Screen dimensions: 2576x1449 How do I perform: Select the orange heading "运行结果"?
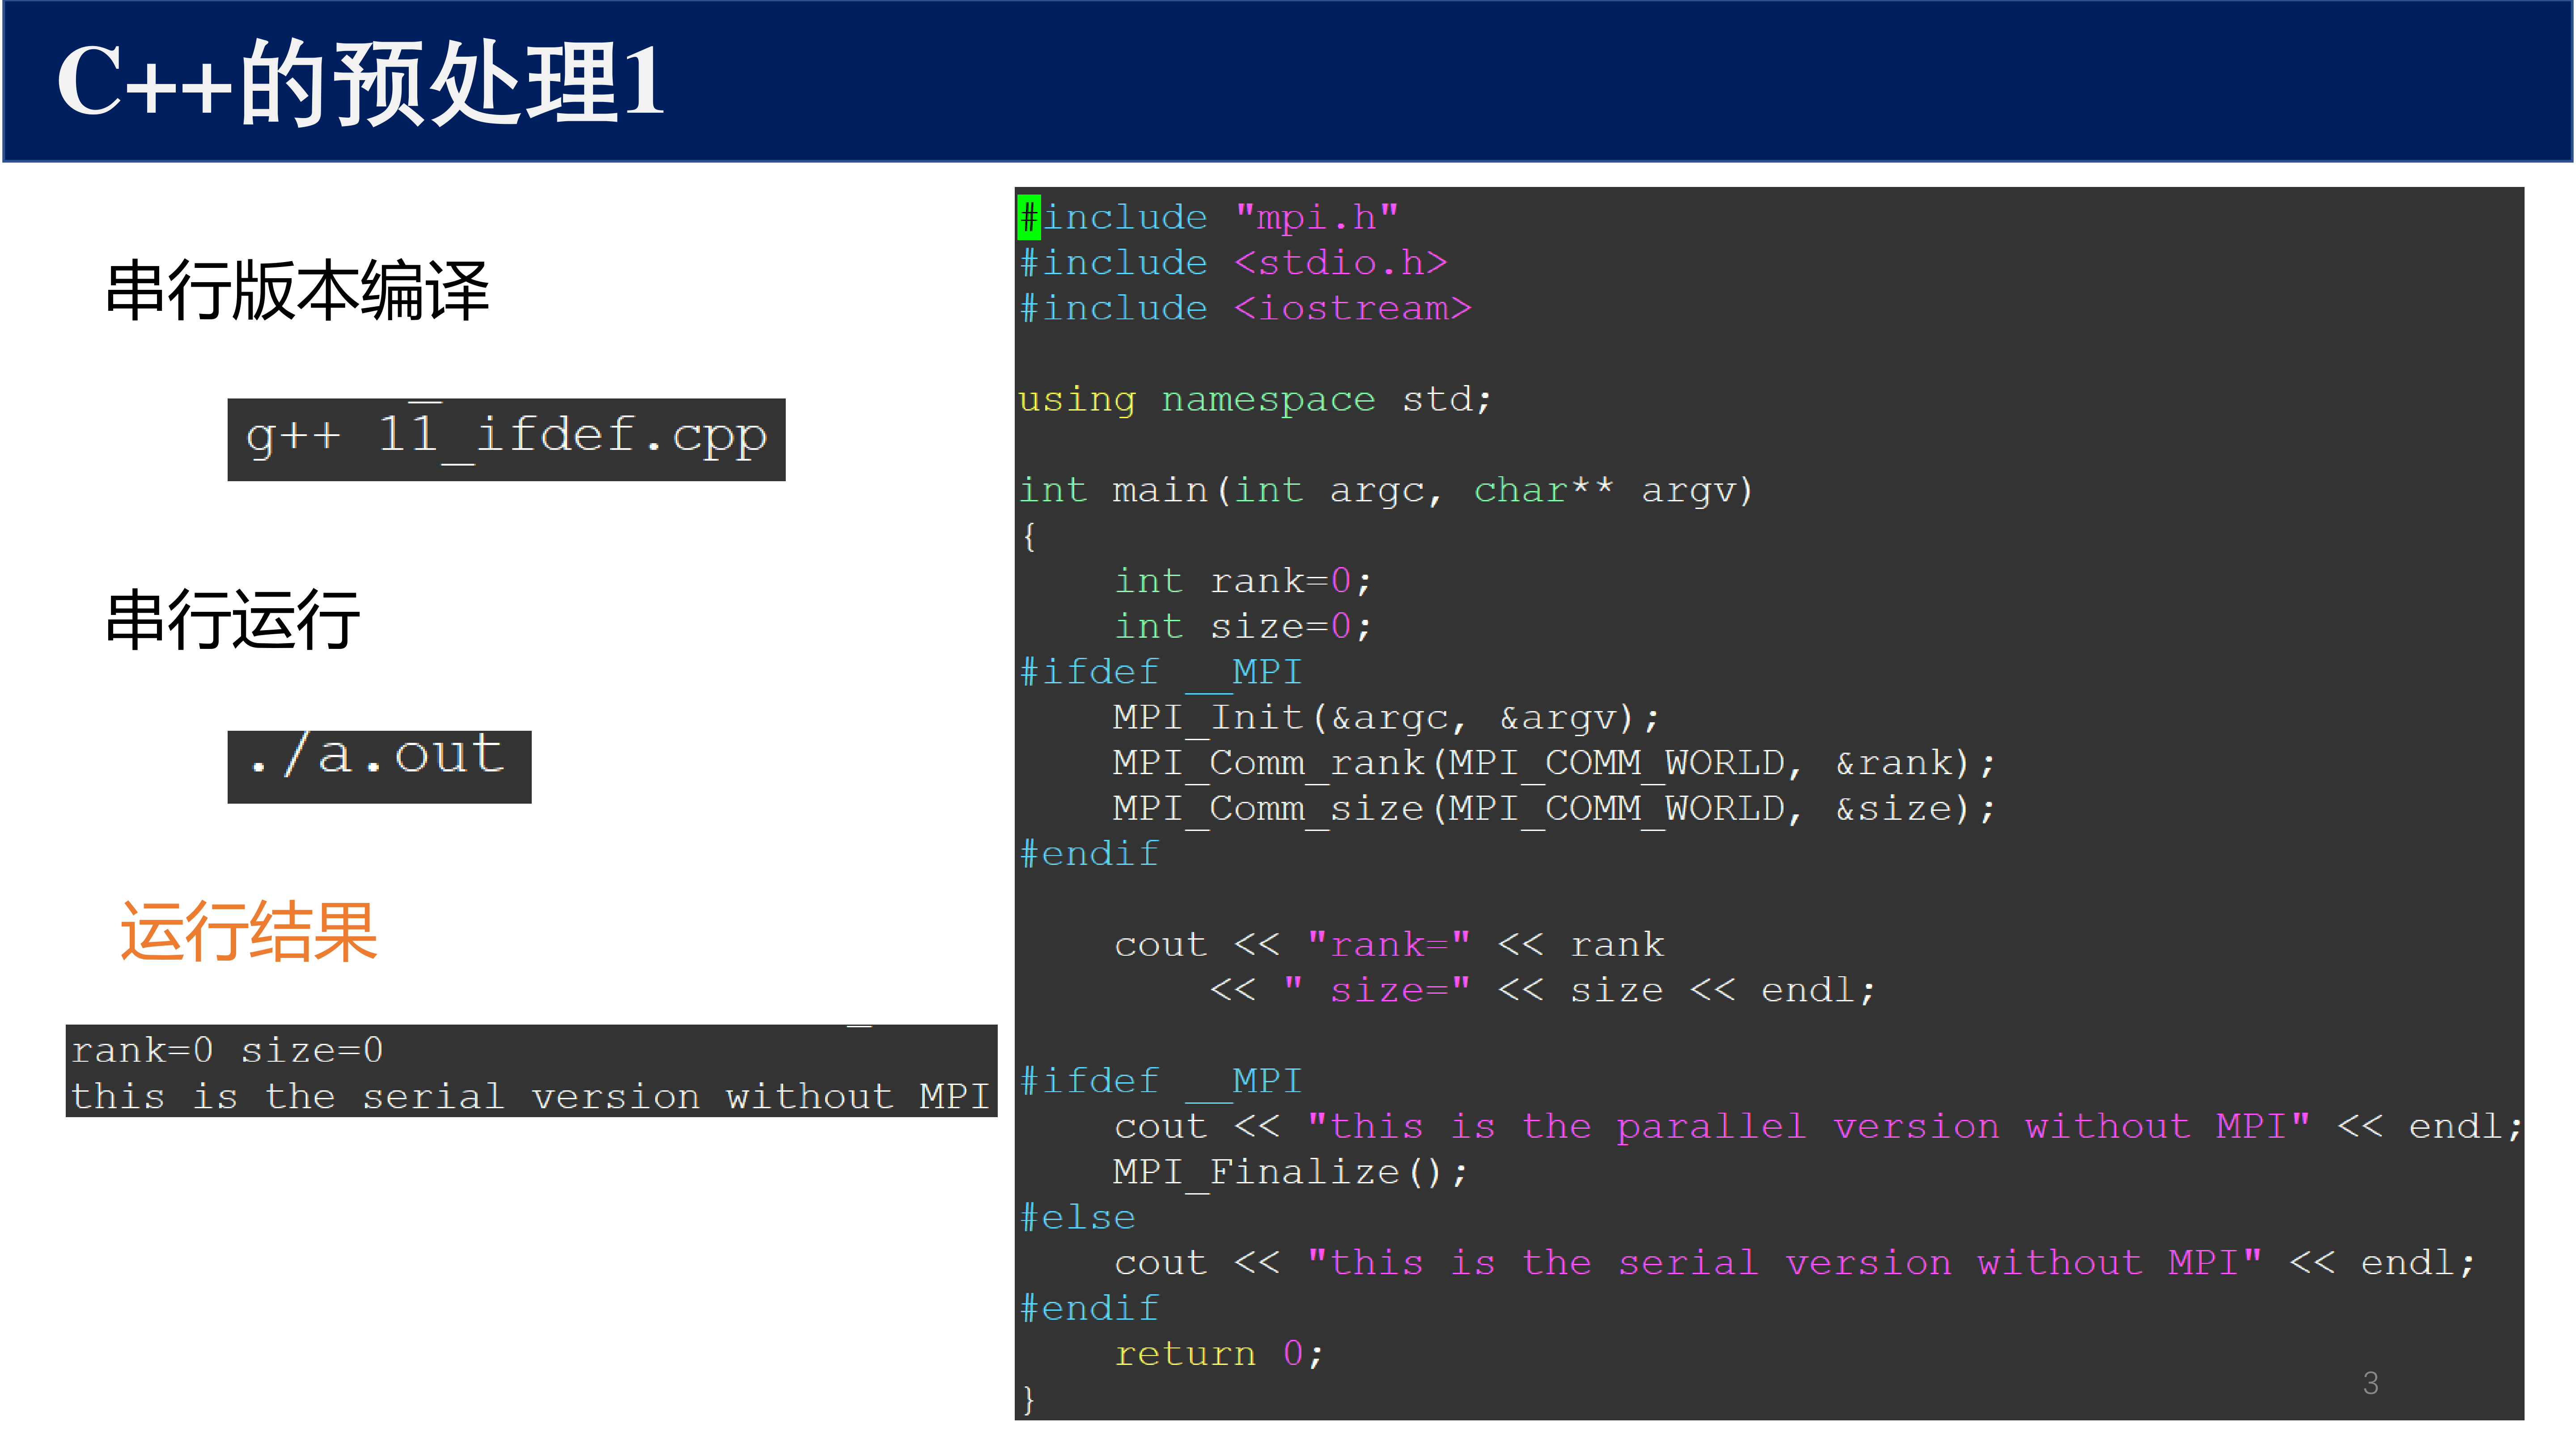click(248, 931)
